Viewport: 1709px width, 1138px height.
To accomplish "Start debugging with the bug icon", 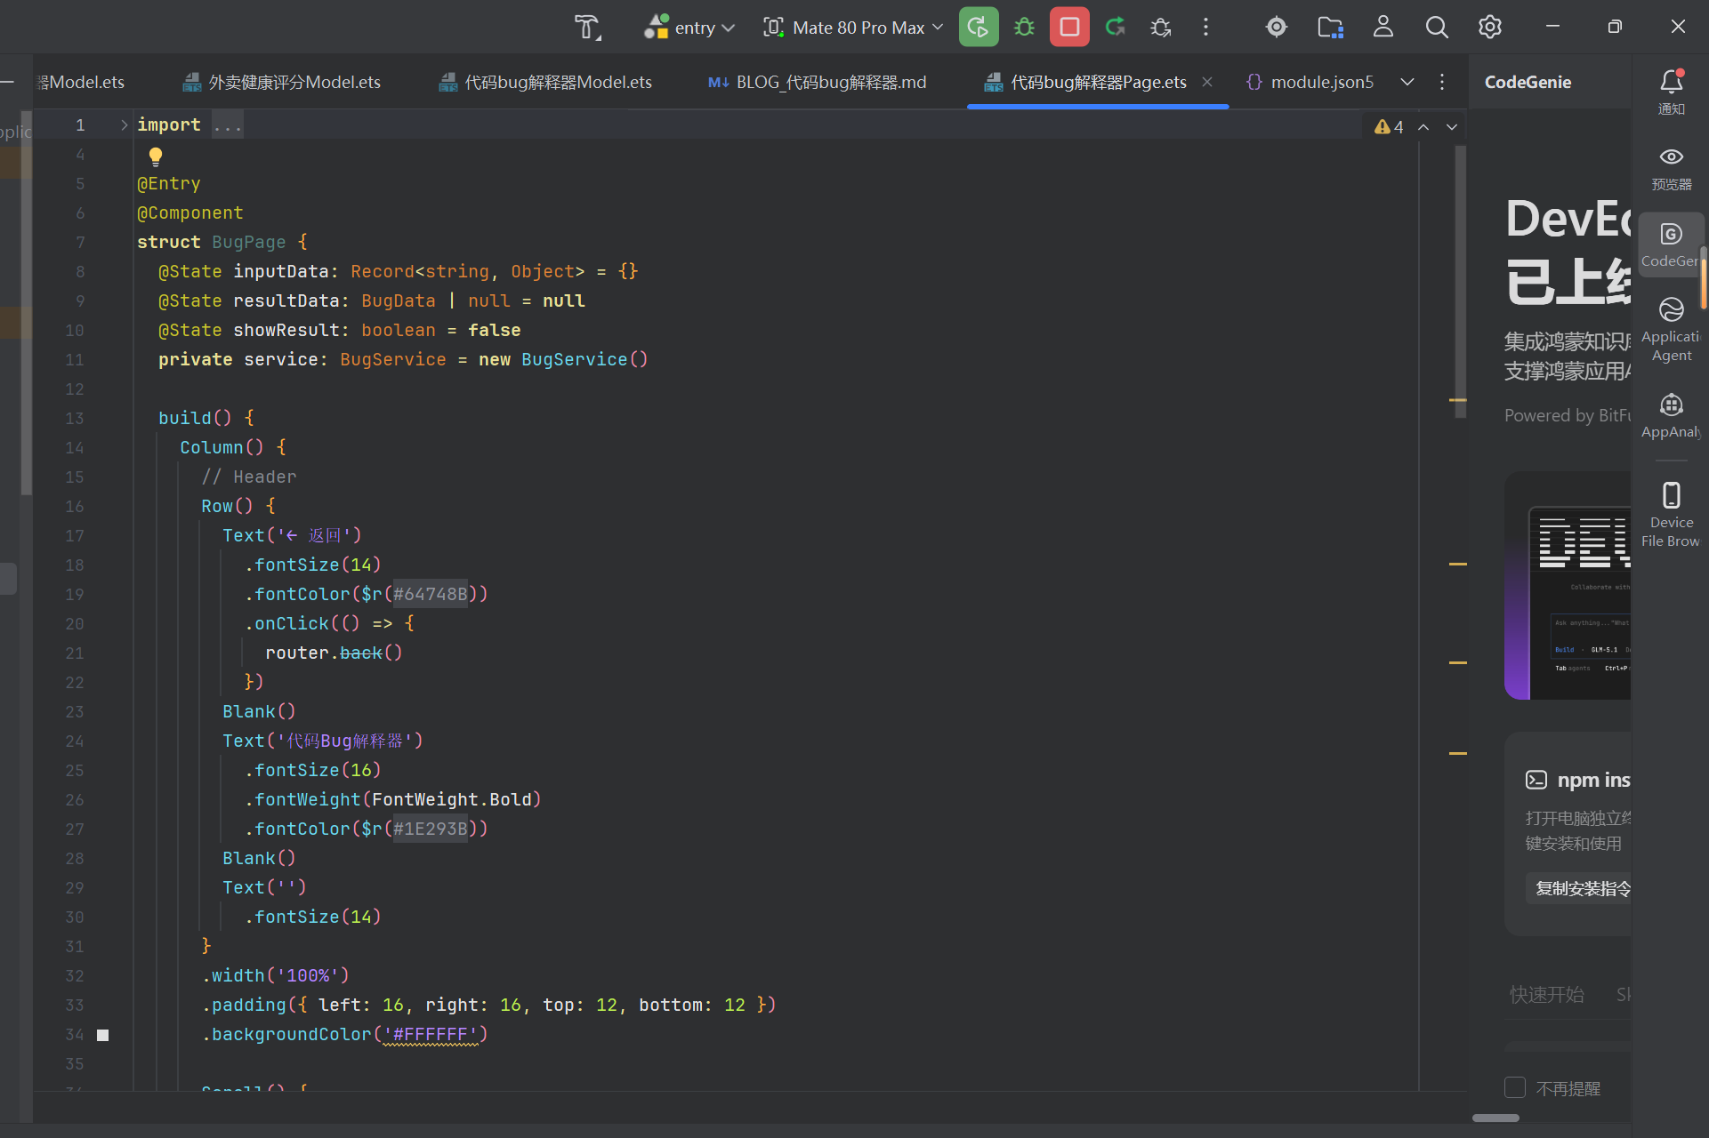I will tap(1024, 28).
